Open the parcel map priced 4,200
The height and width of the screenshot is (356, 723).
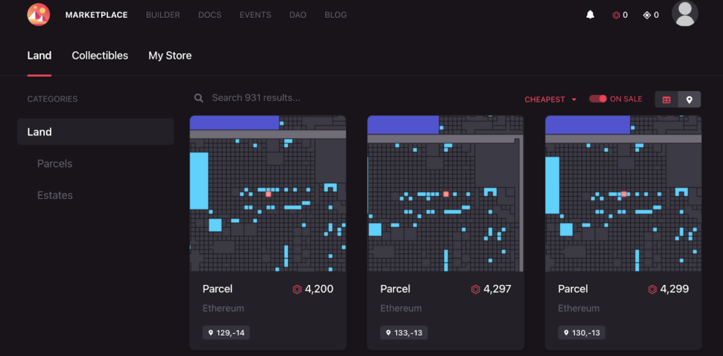[x=267, y=193]
